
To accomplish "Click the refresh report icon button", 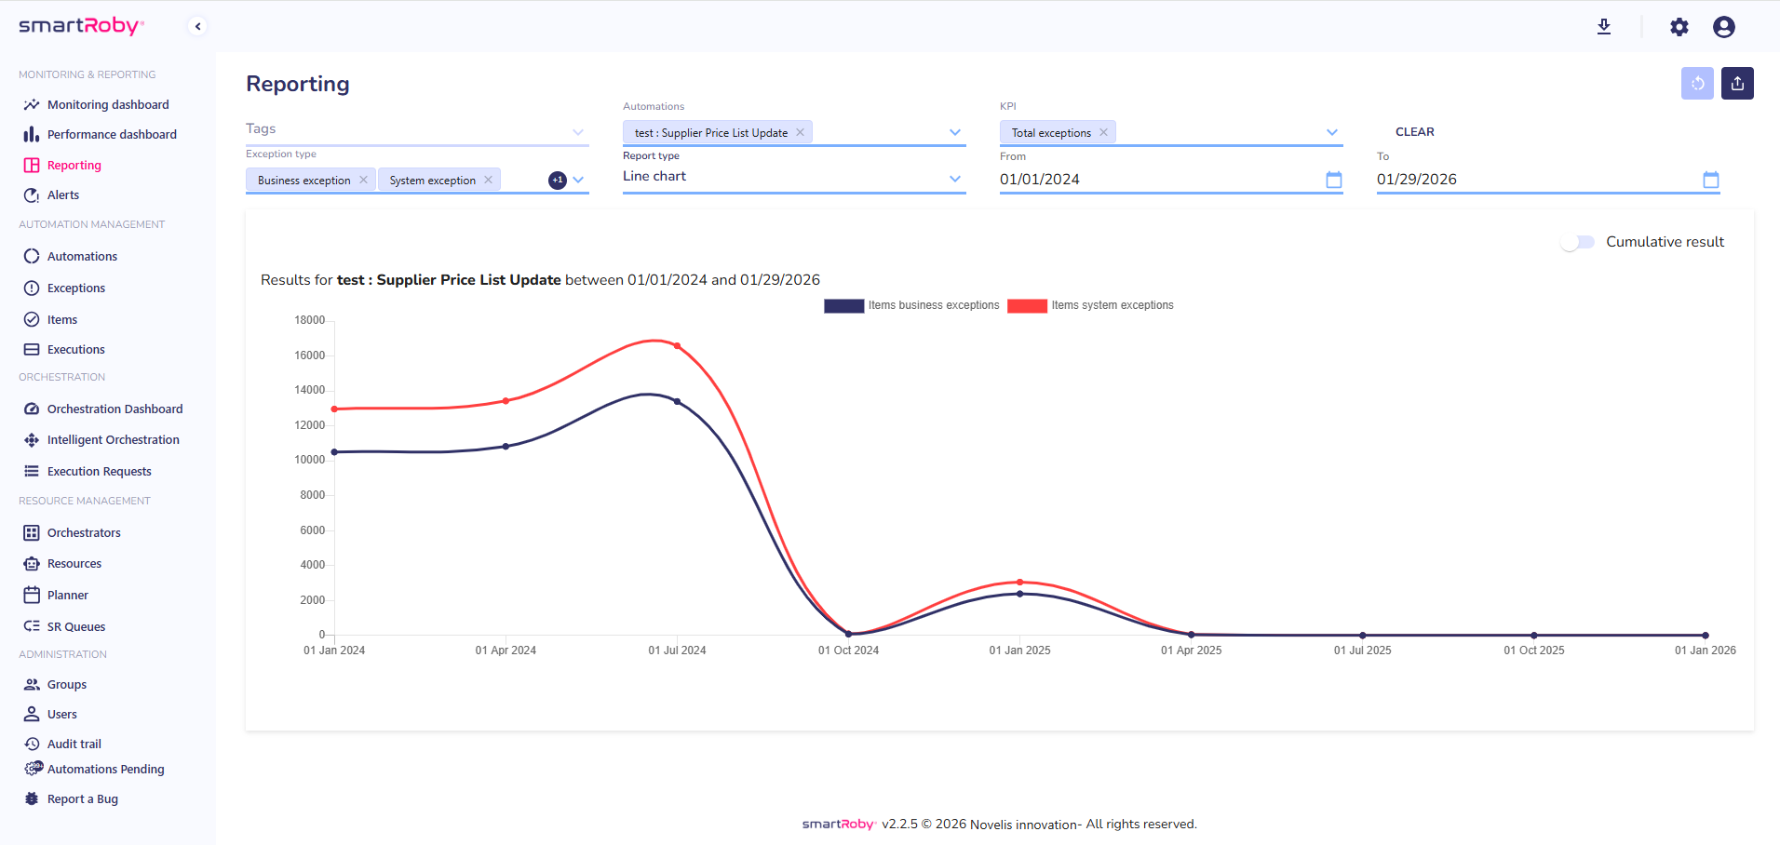I will point(1697,84).
